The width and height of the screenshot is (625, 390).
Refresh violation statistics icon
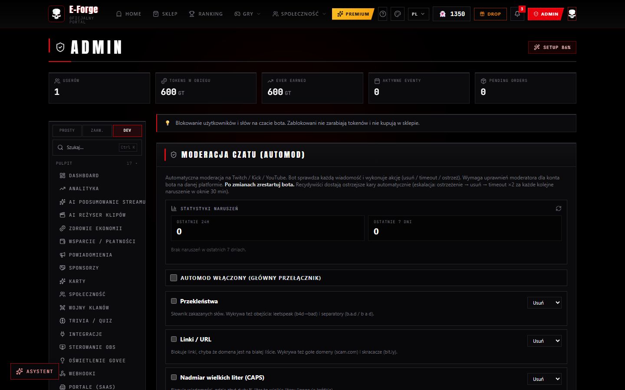pyautogui.click(x=559, y=208)
